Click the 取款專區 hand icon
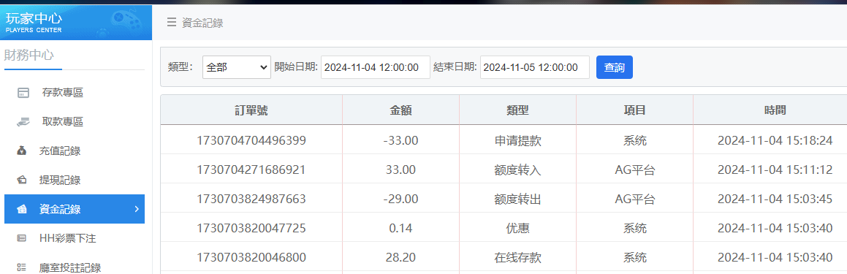This screenshot has width=847, height=274. coord(23,122)
